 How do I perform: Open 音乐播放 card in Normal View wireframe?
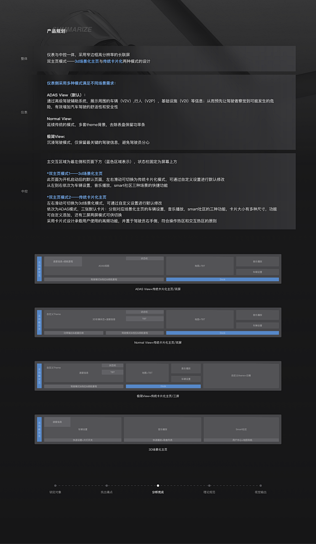pyautogui.click(x=257, y=314)
